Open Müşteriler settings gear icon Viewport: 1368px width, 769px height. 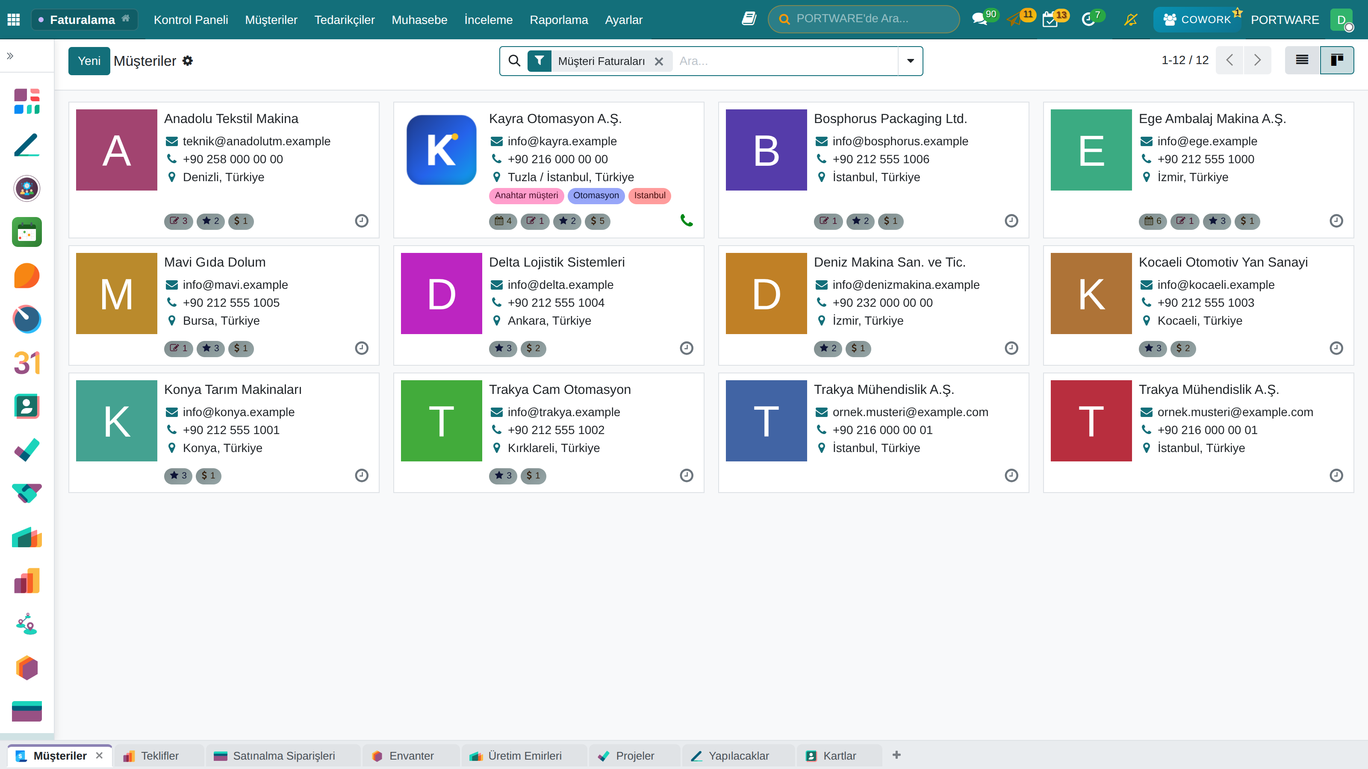tap(188, 61)
